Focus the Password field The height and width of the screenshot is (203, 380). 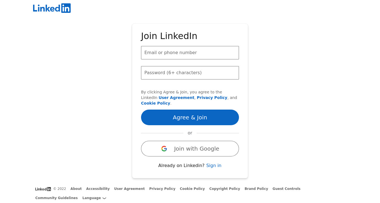(190, 73)
